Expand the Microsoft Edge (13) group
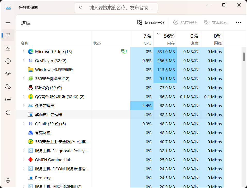The height and width of the screenshot is (188, 247). coord(23,52)
